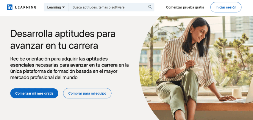Click the text "mercado profesional del mundo"
Viewport: 253px width, 120px height.
[44, 77]
